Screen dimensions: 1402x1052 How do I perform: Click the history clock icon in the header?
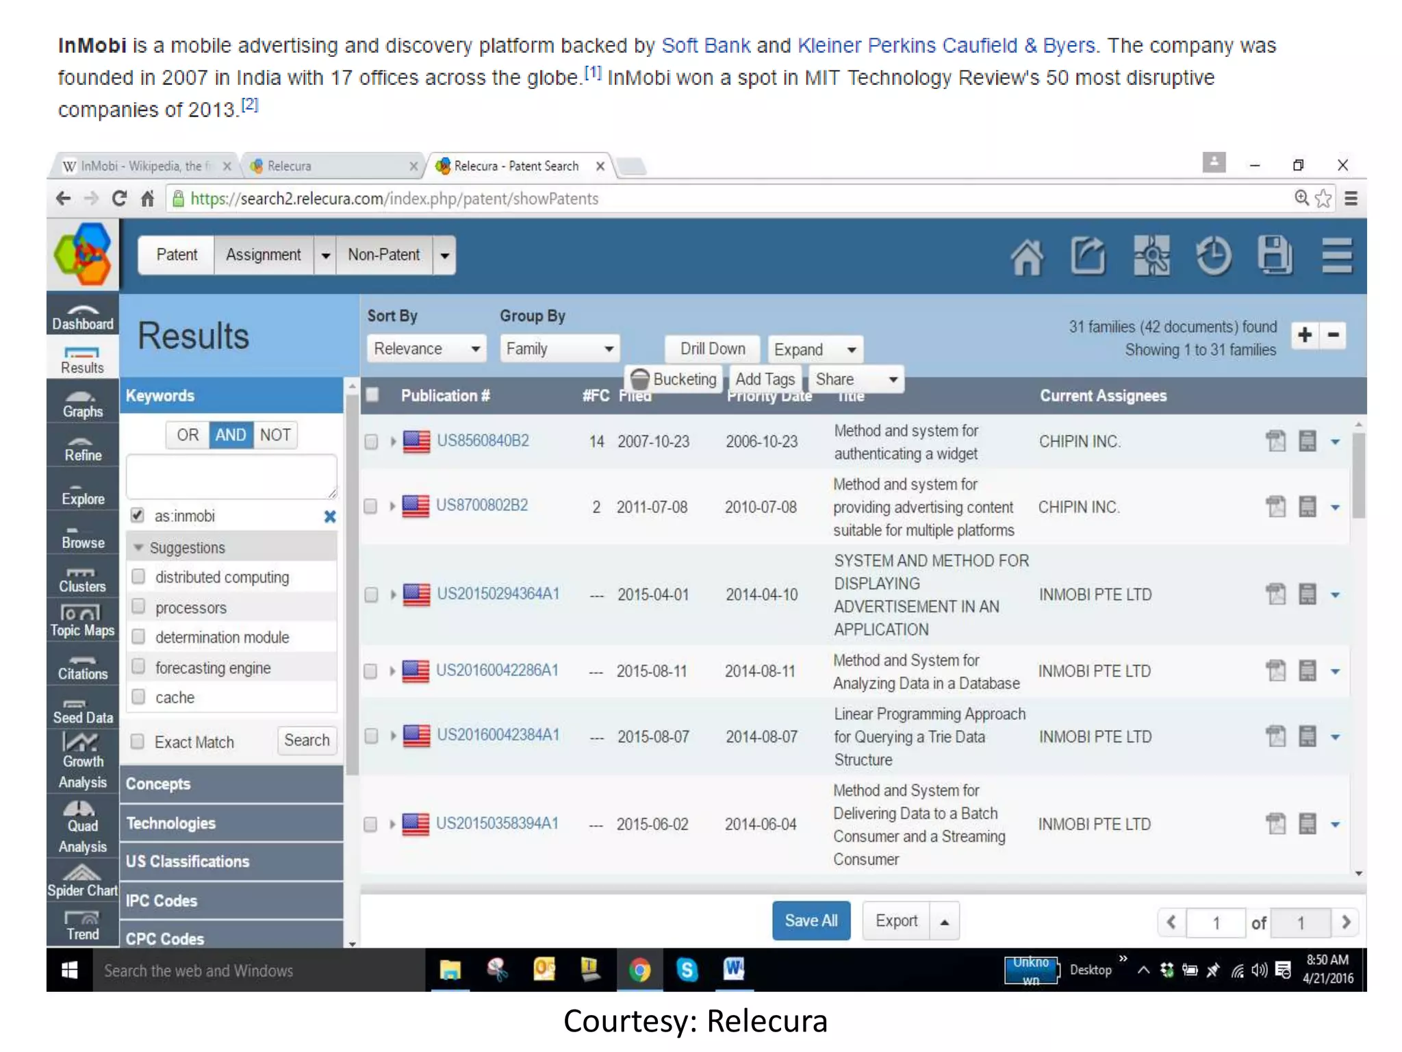[1213, 256]
